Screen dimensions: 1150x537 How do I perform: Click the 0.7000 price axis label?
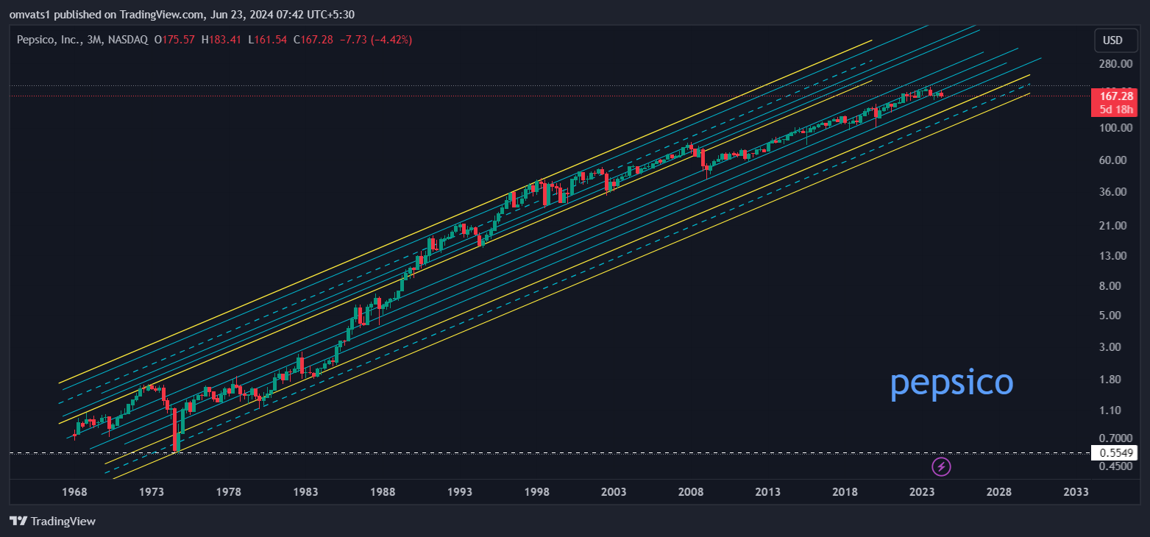coord(1115,438)
